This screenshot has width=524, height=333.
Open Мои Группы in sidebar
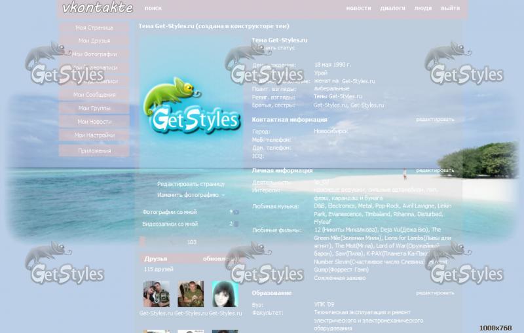click(x=94, y=108)
